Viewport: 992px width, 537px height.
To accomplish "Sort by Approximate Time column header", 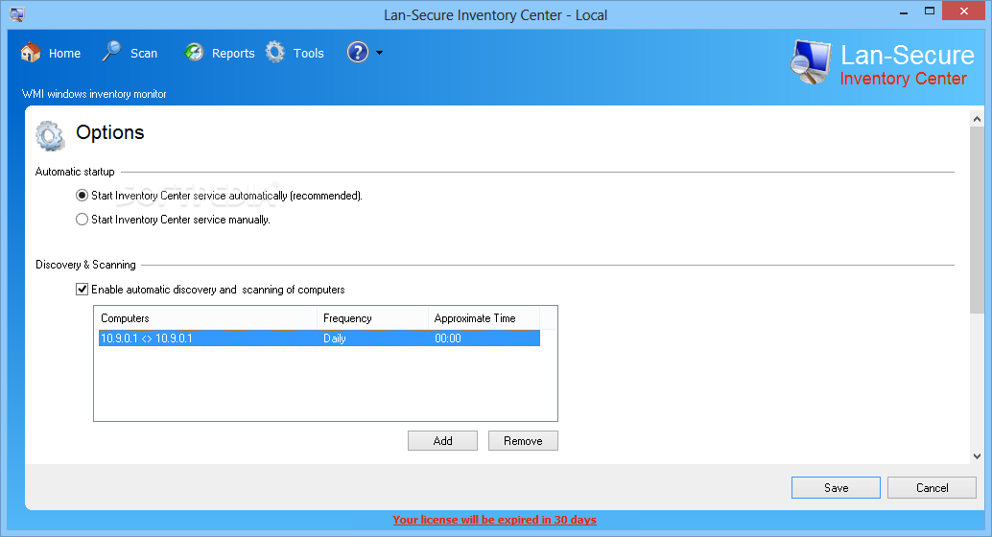I will tap(484, 318).
